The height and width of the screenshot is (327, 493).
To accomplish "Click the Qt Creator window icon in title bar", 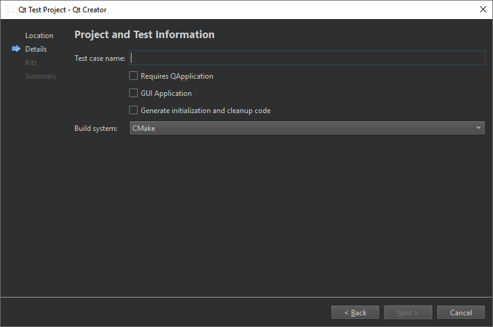I will click(x=10, y=9).
